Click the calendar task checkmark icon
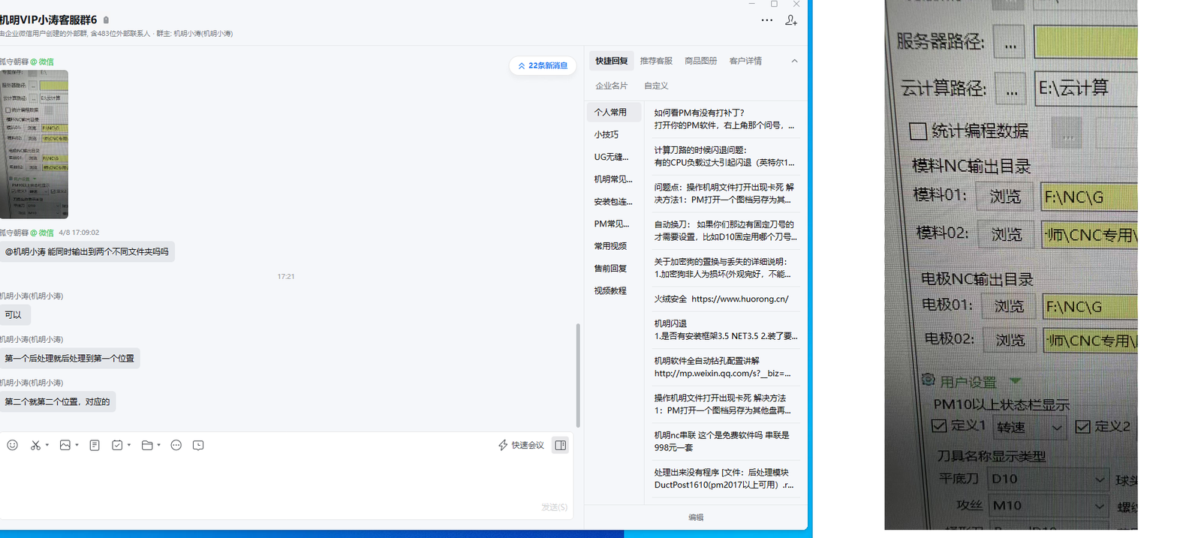The image size is (1201, 538). [x=117, y=445]
